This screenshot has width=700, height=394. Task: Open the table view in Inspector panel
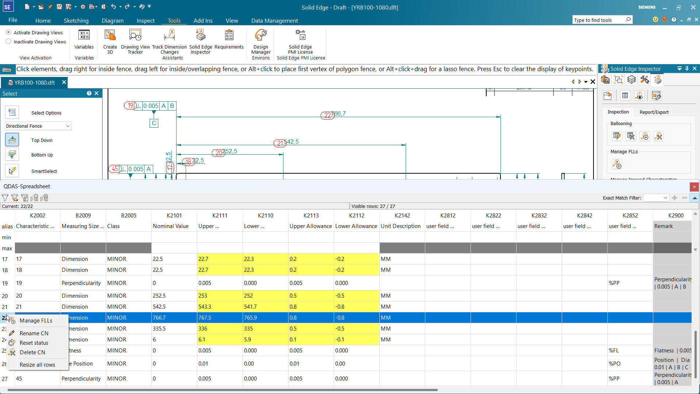coord(624,95)
